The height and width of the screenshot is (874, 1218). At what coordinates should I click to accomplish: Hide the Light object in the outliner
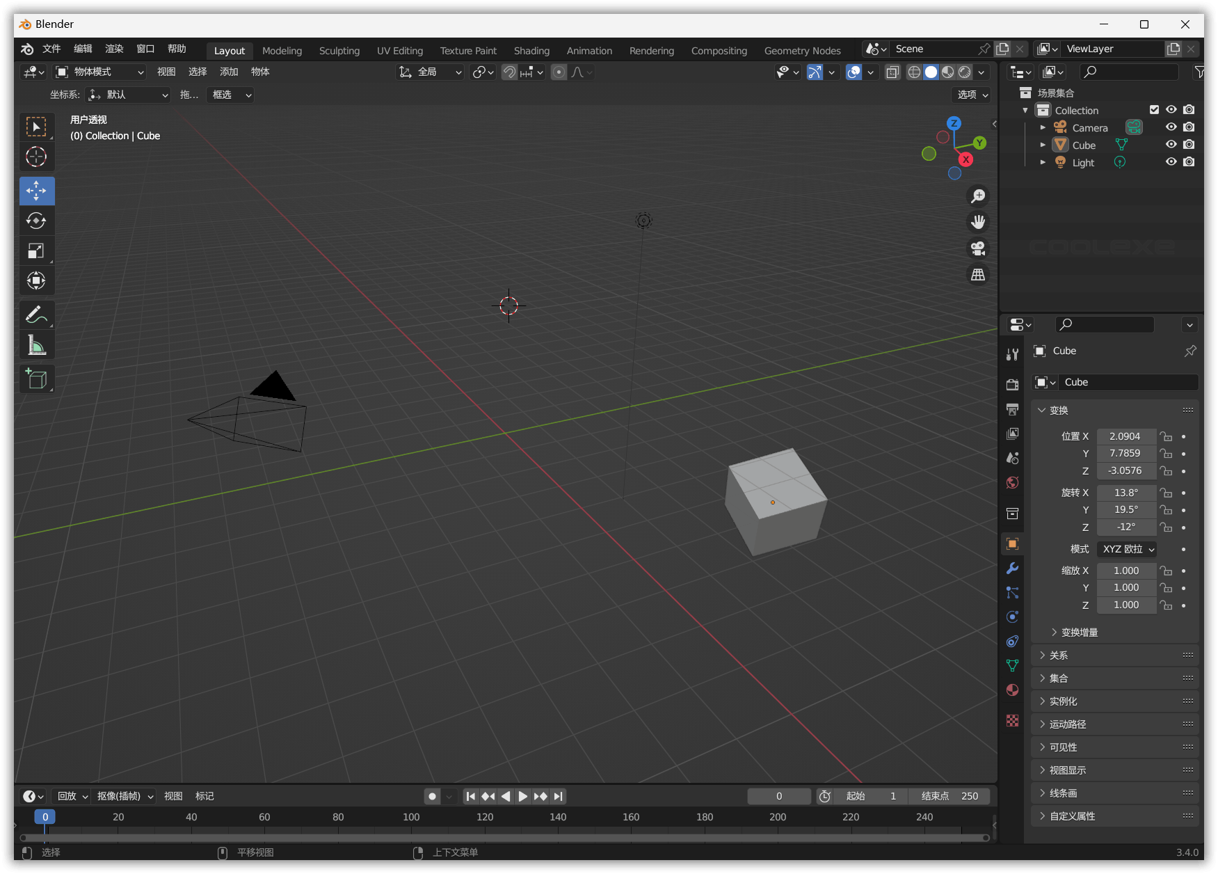click(1171, 161)
